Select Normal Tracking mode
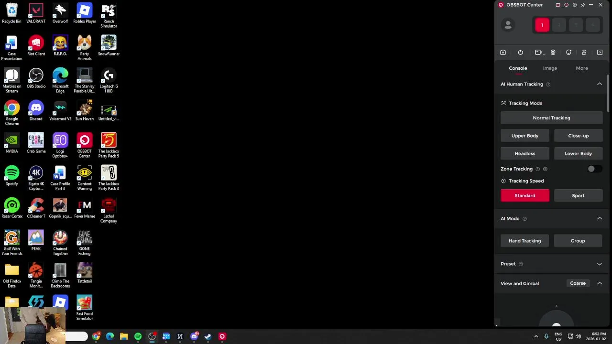This screenshot has height=344, width=612. pos(551,118)
